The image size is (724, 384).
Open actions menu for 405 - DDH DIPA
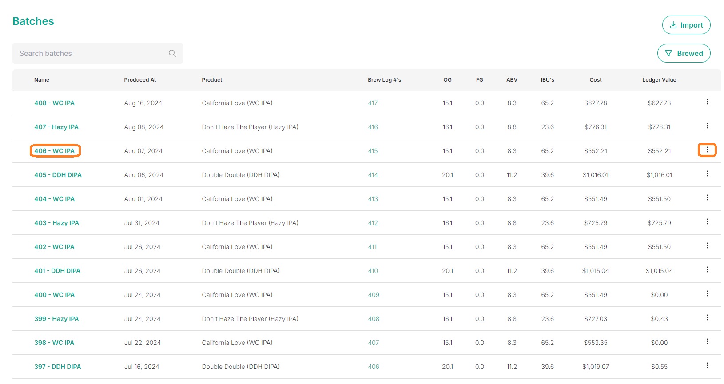click(707, 174)
